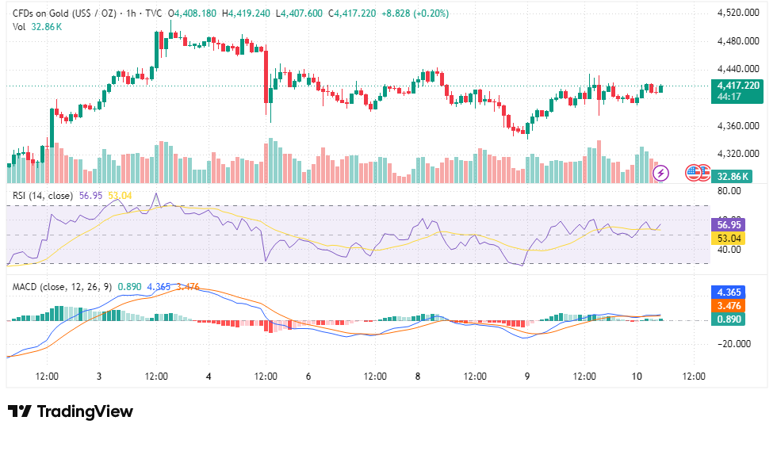Click the purple 56.95 RSI value tag

pos(728,224)
